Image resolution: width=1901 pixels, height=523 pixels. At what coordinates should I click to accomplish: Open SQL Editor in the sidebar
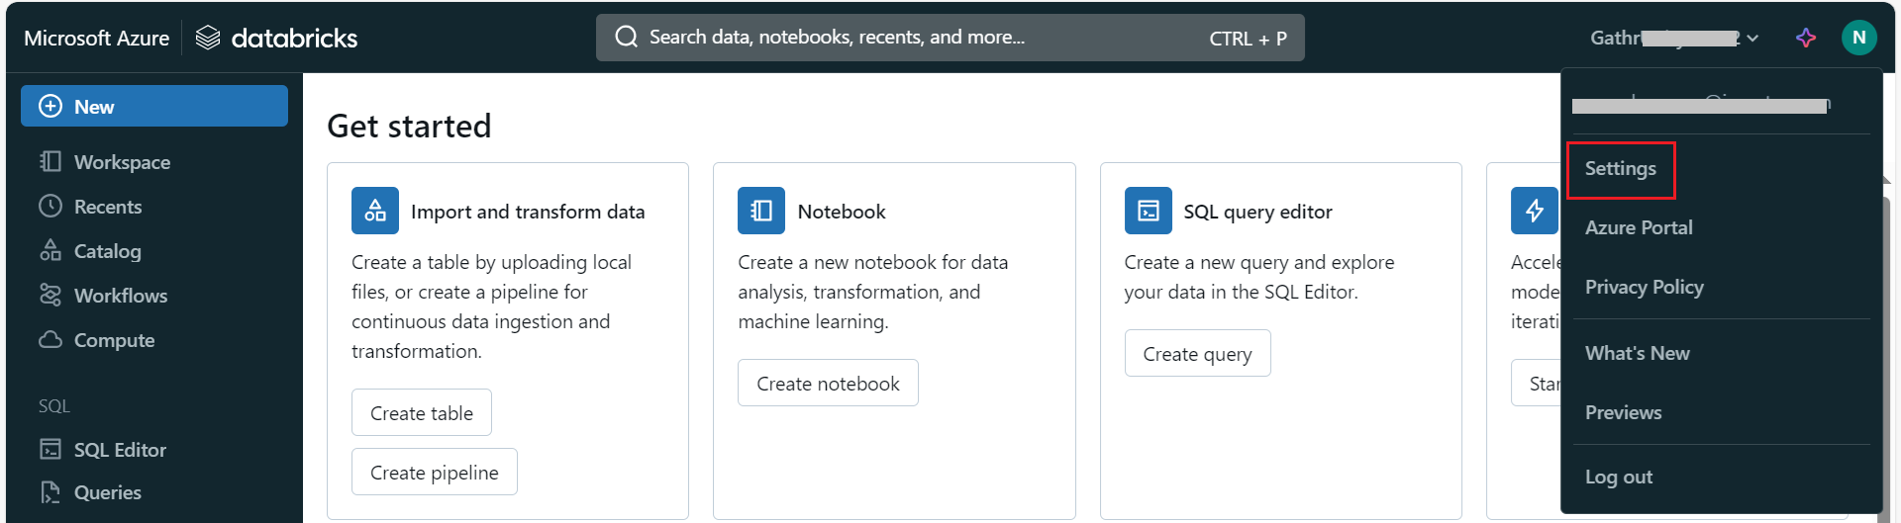(x=120, y=450)
